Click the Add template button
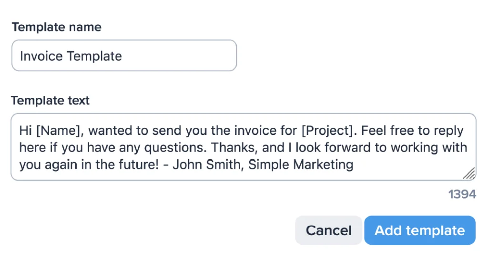This screenshot has width=488, height=258. click(x=419, y=230)
